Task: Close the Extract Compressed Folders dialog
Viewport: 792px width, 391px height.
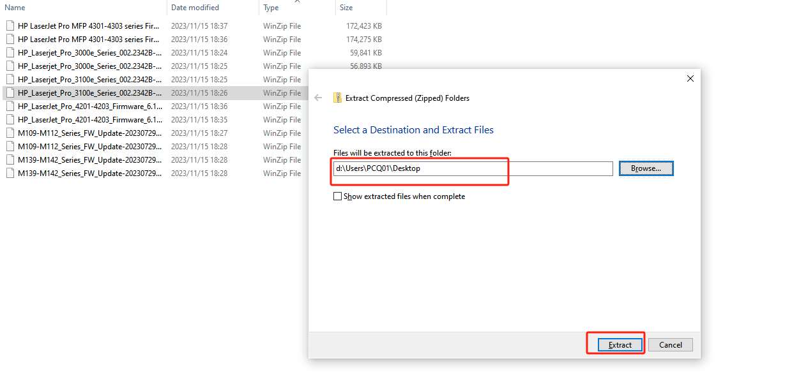Action: (x=690, y=78)
